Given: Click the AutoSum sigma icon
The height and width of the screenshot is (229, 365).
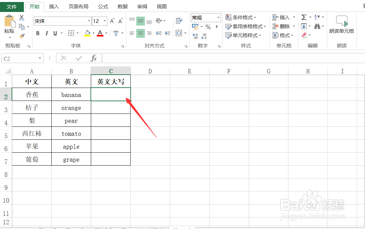Looking at the screenshot, I should click(304, 17).
